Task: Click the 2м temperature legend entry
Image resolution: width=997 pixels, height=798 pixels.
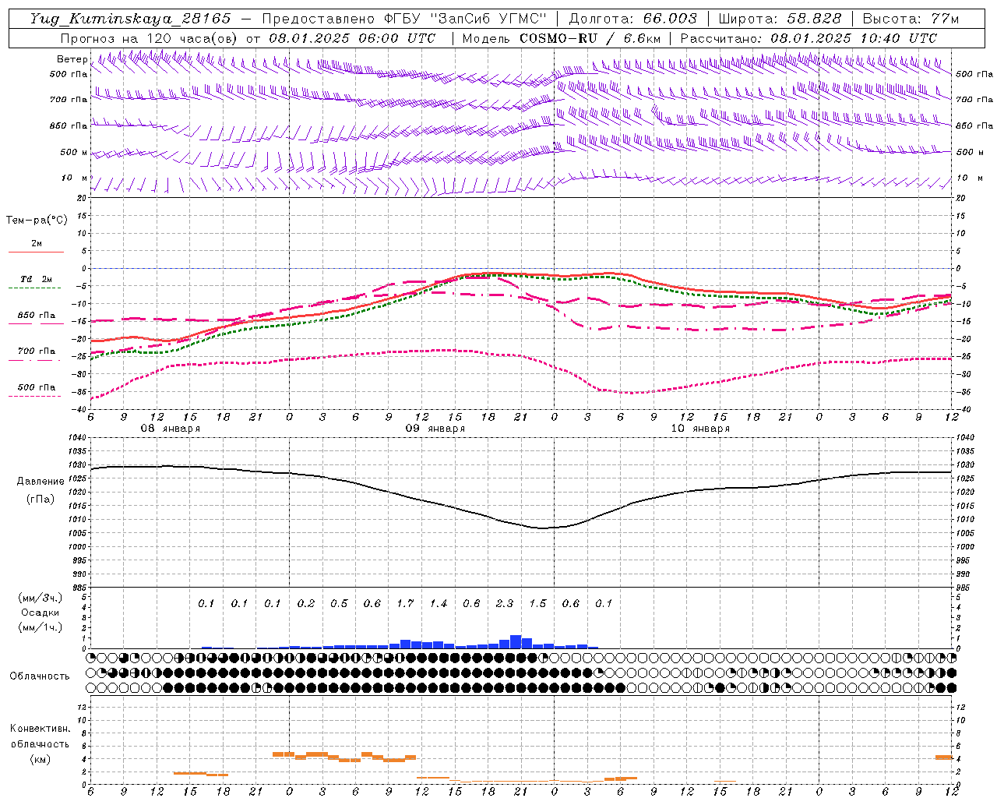Action: 37,243
